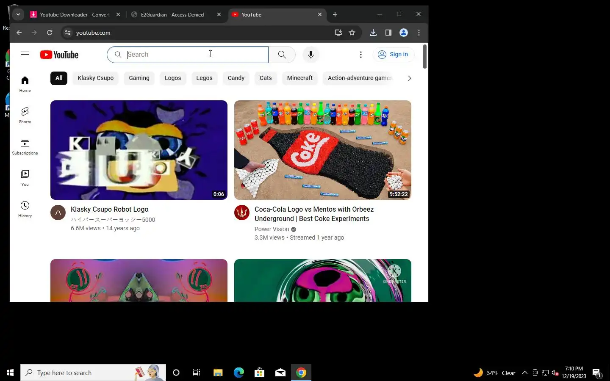Open weather widget showing 34°F Clear
The image size is (610, 381).
(x=494, y=373)
